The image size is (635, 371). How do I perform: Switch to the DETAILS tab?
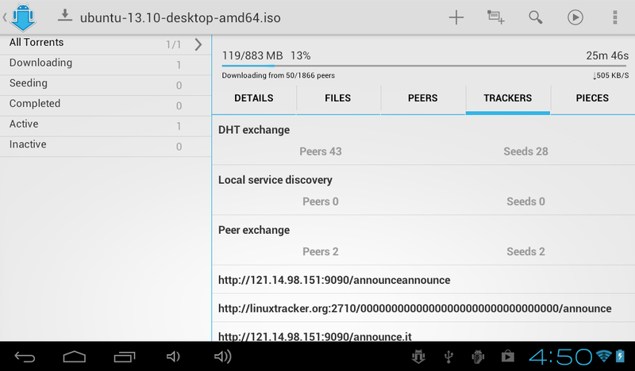[254, 98]
